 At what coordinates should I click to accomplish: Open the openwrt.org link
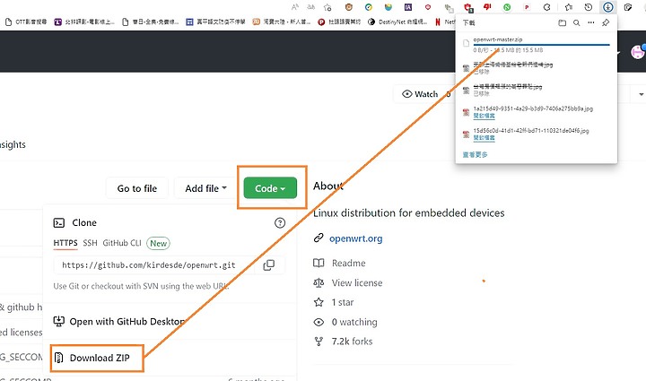click(x=355, y=238)
